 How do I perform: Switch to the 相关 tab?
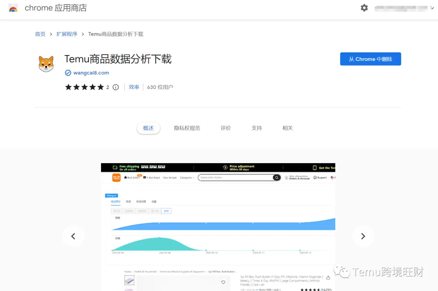288,128
